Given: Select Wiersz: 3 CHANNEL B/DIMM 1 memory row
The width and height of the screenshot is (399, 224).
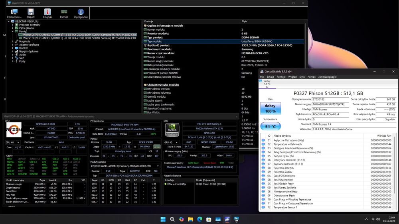Looking at the screenshot, I should point(79,38).
